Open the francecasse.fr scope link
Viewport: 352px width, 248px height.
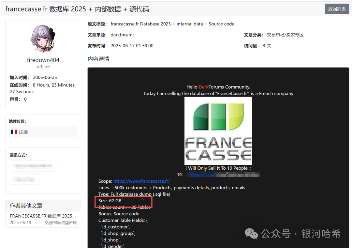142,181
